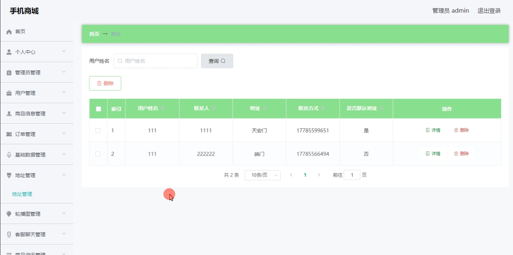This screenshot has width=513, height=255.
Task: Click 详情 for the 天安门 address row
Action: click(x=433, y=130)
